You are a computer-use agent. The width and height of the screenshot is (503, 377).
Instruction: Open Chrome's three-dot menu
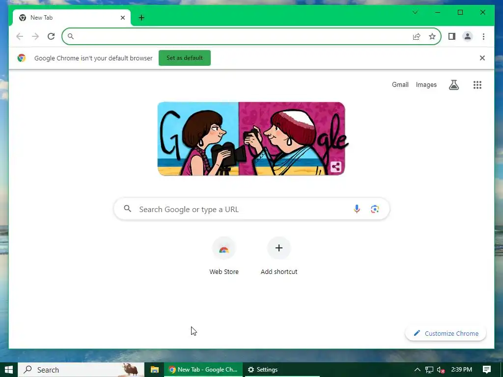[483, 36]
